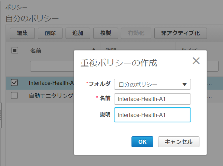Close the duplicate policy dialog
This screenshot has width=223, height=166.
pyautogui.click(x=196, y=61)
